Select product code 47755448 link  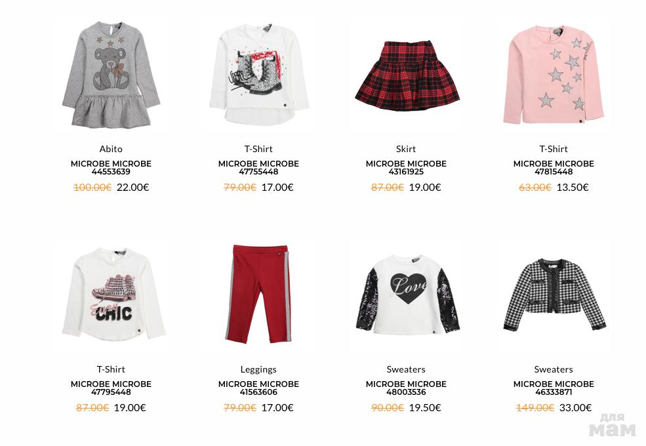258,171
